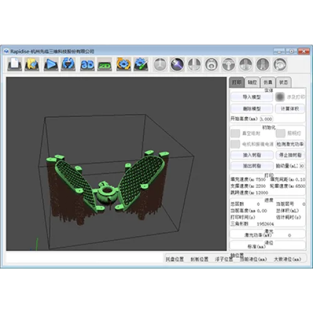Click the first grey round view icon
313x313 pixels.
click(160, 64)
